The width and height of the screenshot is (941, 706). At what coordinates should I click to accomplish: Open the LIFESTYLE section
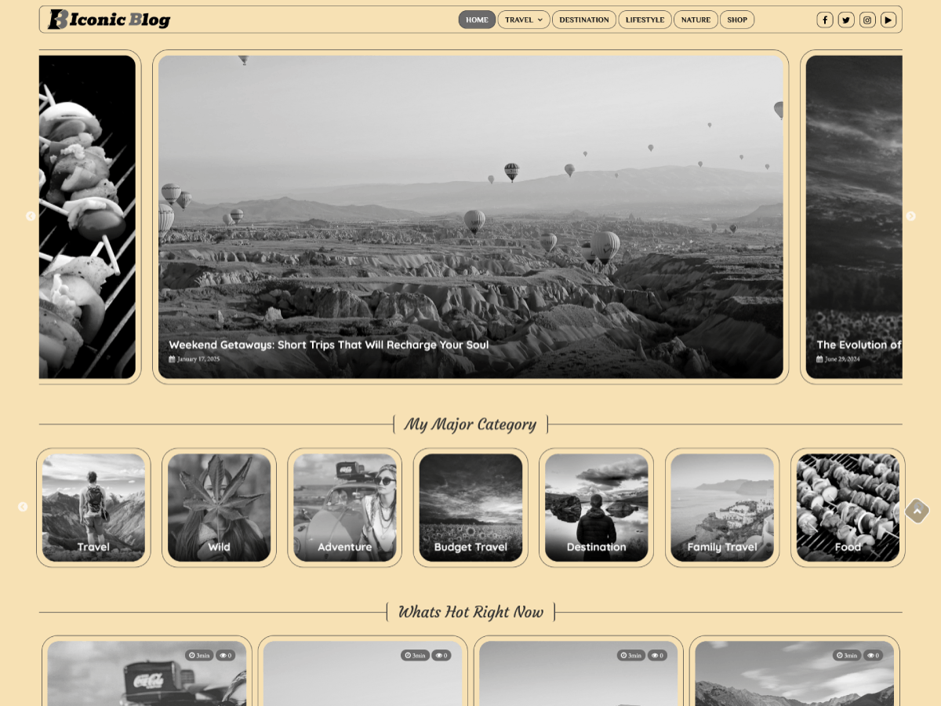click(x=645, y=20)
